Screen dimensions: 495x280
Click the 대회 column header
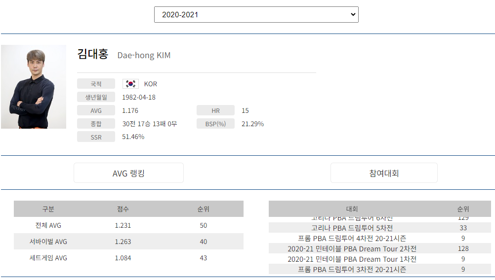pyautogui.click(x=352, y=209)
